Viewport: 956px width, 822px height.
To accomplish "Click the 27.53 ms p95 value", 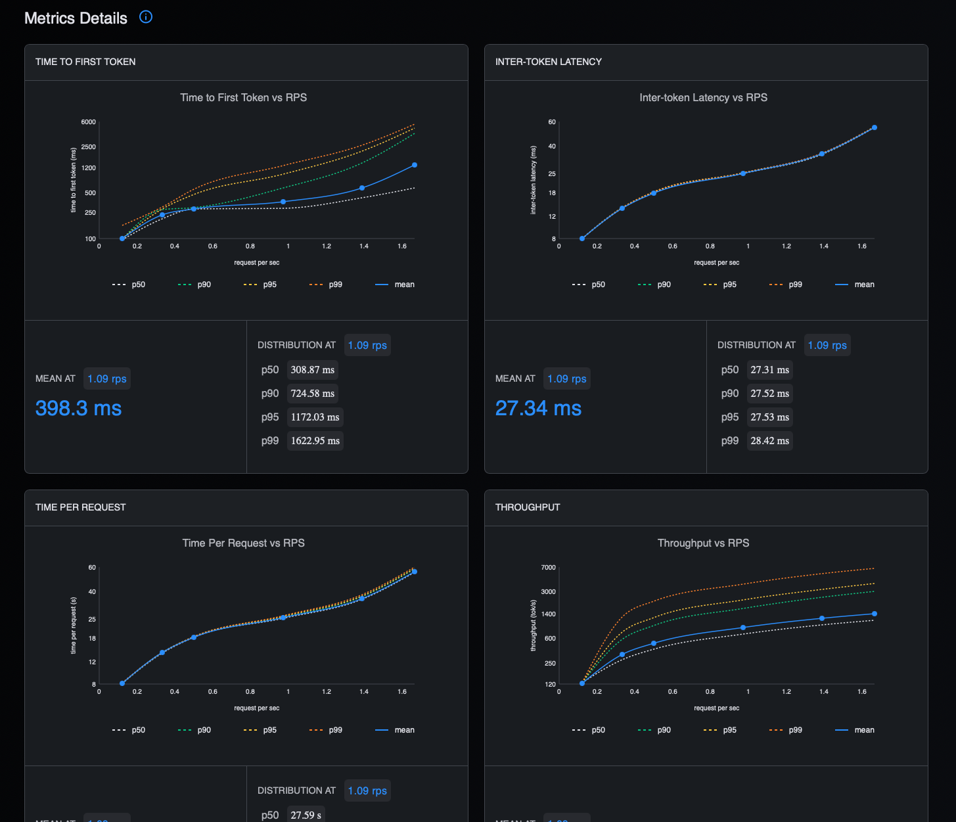I will (x=770, y=417).
